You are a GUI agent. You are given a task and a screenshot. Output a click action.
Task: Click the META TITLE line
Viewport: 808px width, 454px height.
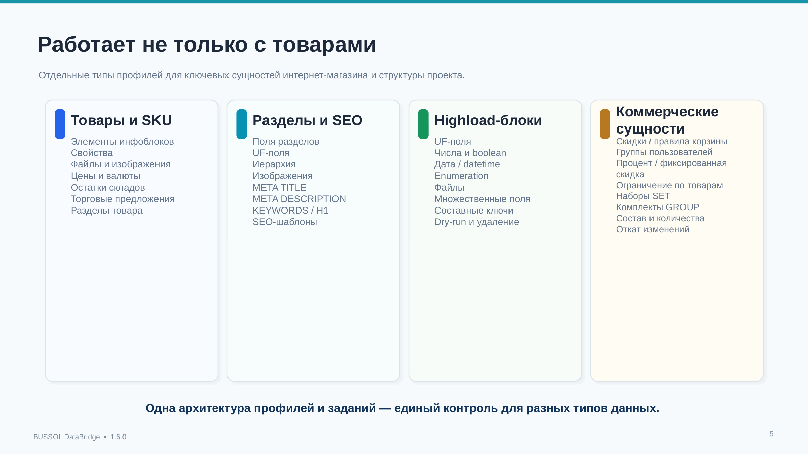pyautogui.click(x=279, y=188)
